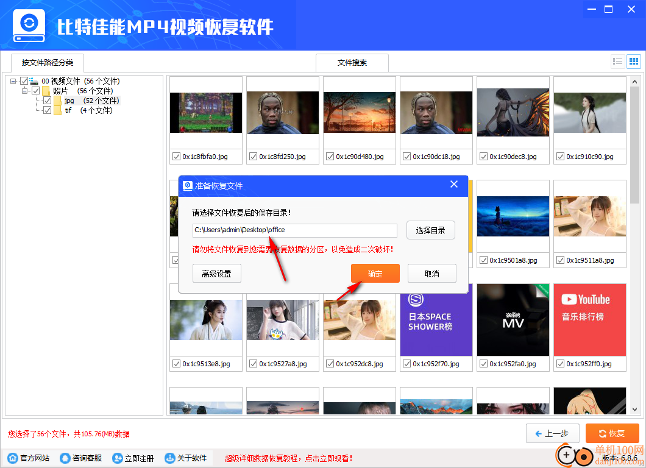Uncheck file 0x1c90d480.jpg

tap(330, 157)
